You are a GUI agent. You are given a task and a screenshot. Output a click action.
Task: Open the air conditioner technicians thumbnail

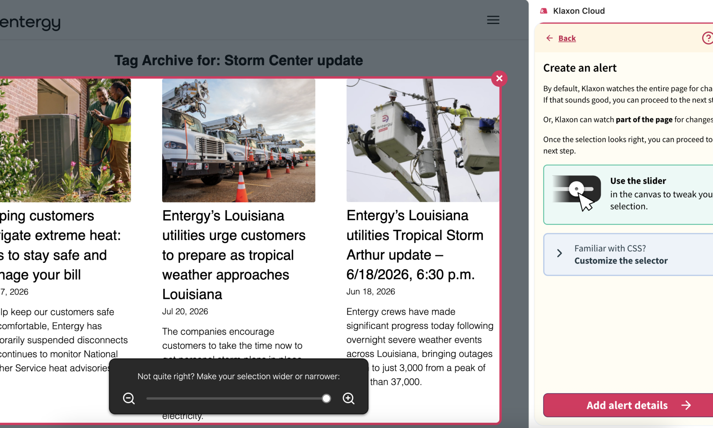click(65, 141)
